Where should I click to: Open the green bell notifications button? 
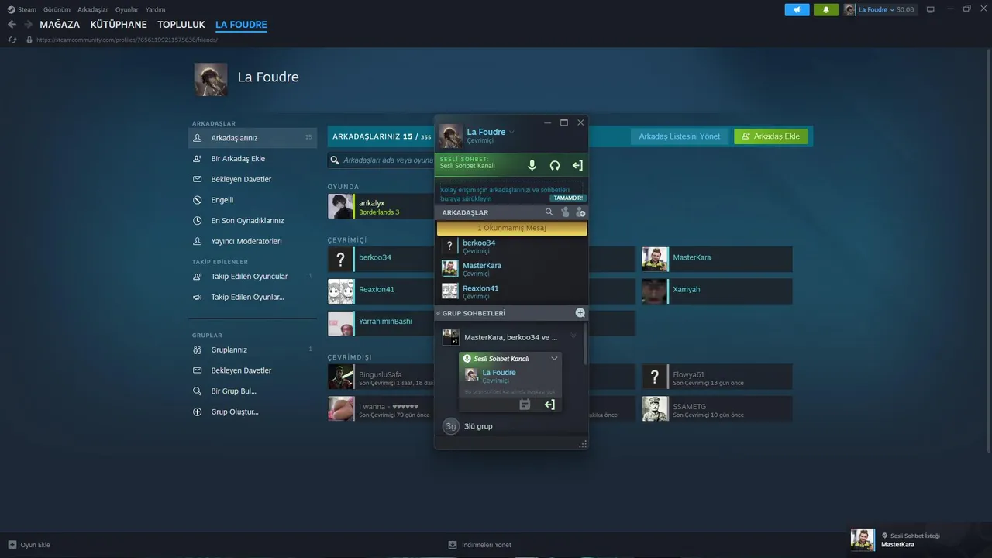pyautogui.click(x=826, y=9)
